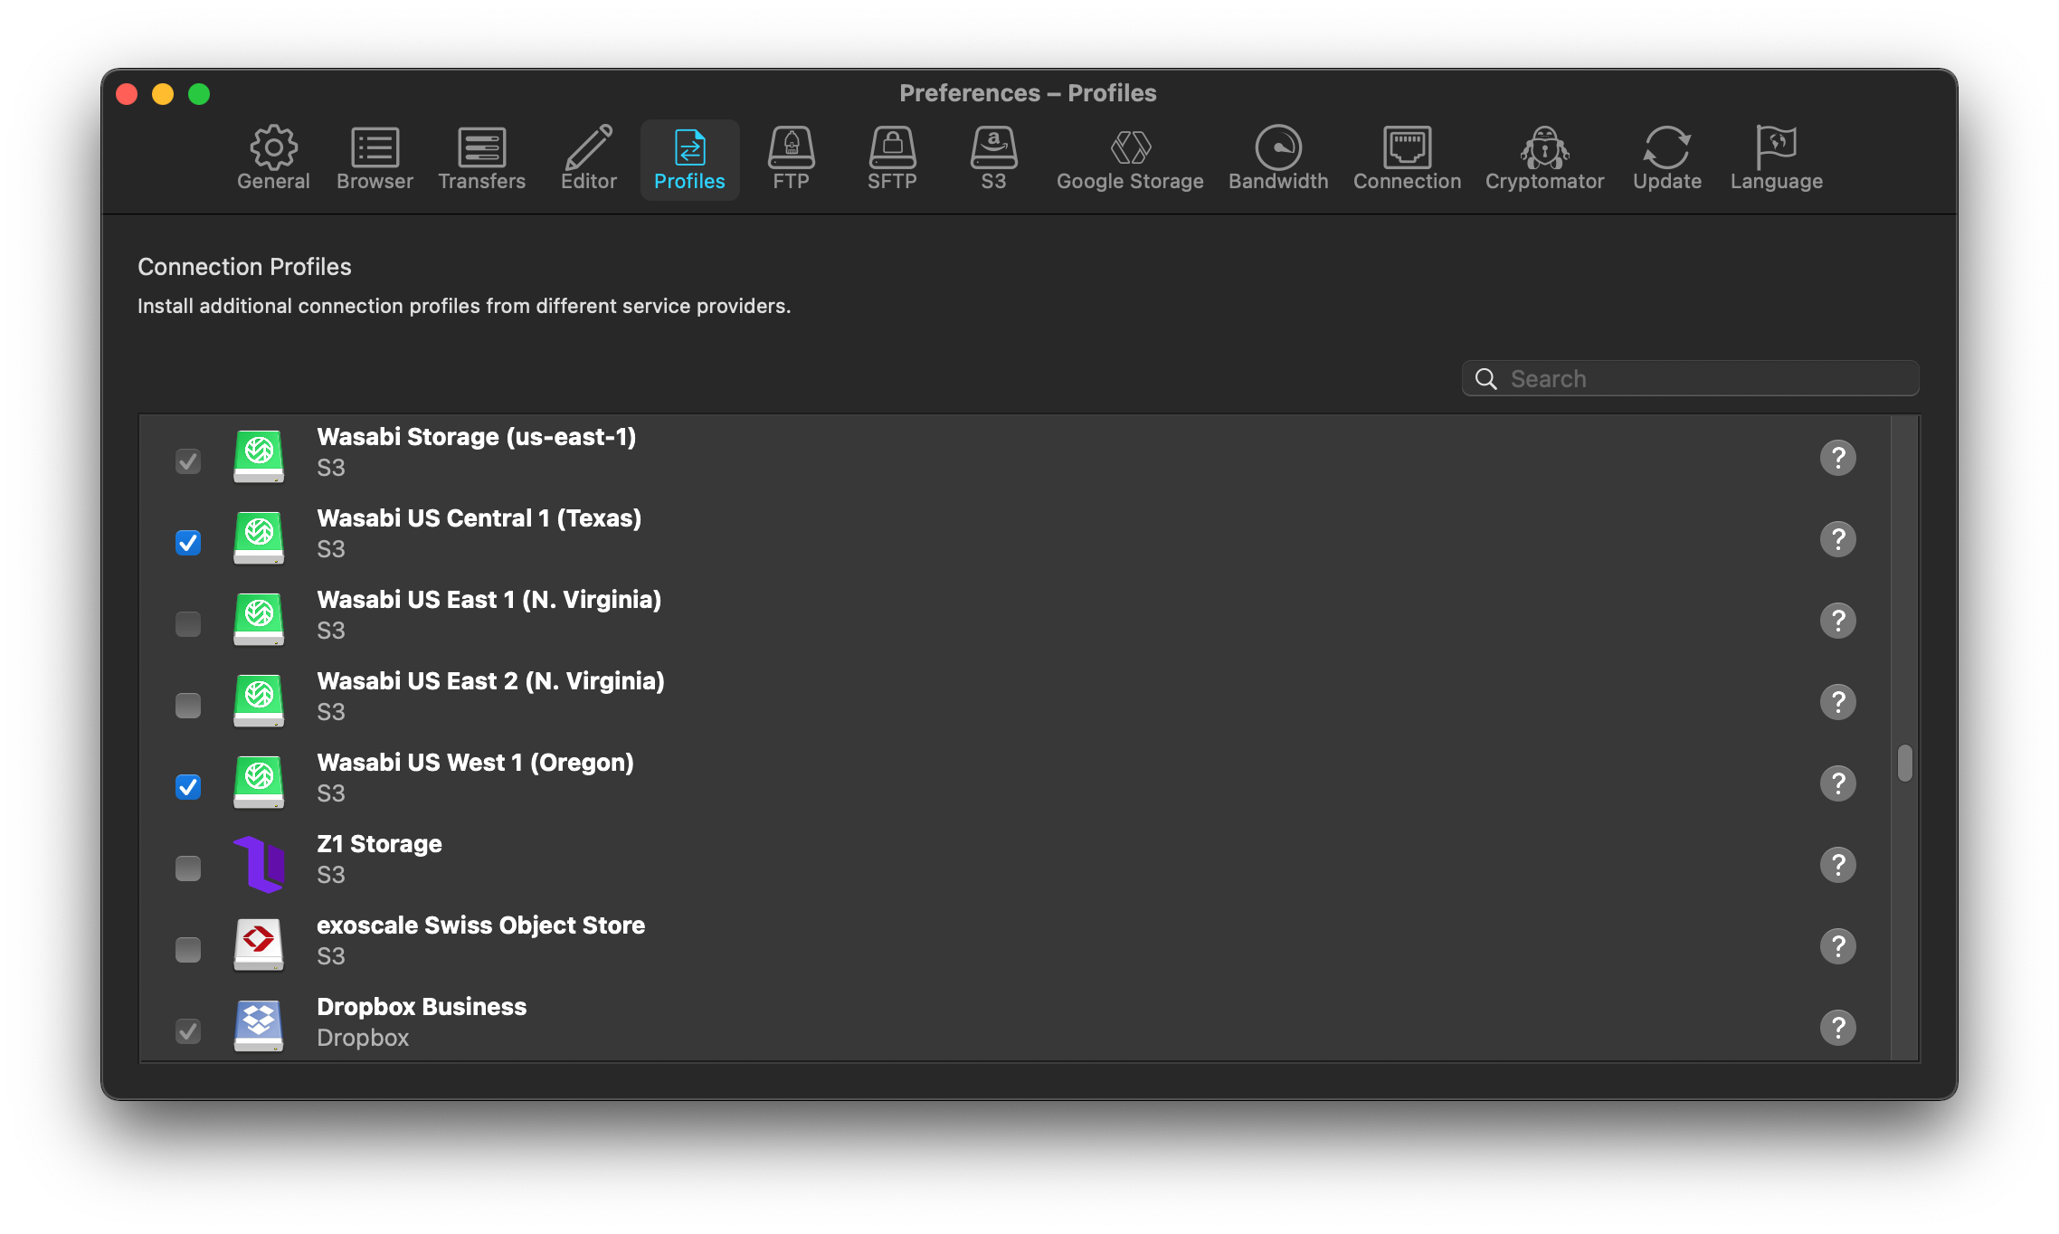Open the S3 preferences tab

[x=993, y=159]
